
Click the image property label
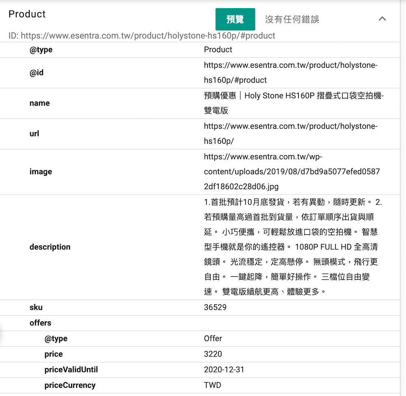41,172
